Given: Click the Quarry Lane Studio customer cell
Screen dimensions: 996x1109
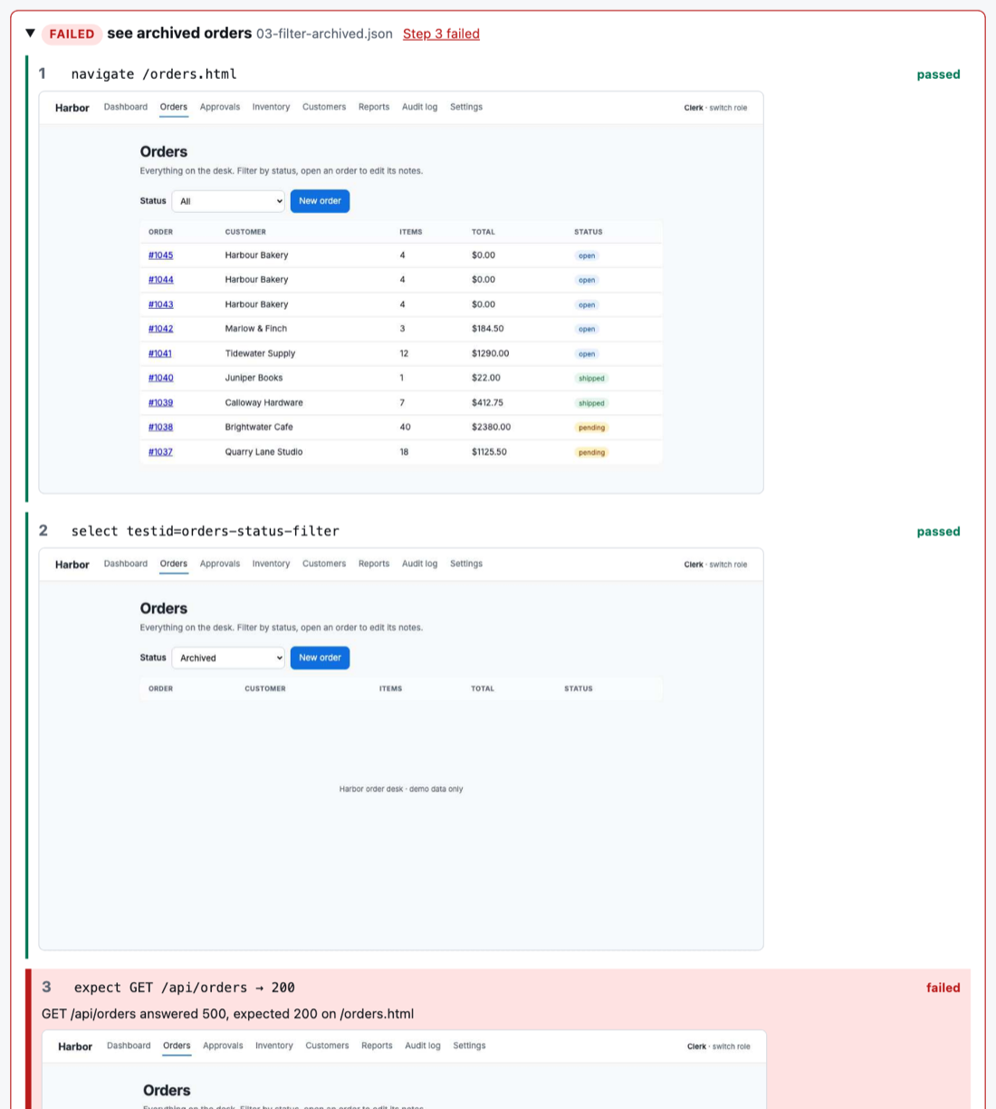Looking at the screenshot, I should (x=263, y=452).
